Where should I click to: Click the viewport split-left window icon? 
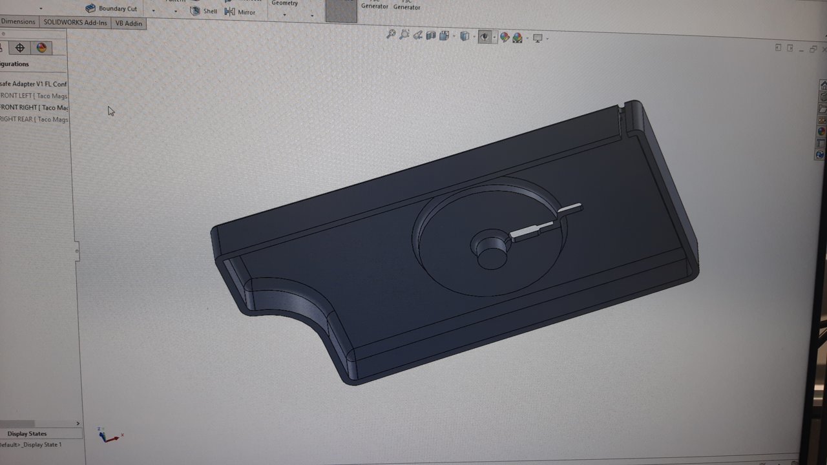coord(779,48)
